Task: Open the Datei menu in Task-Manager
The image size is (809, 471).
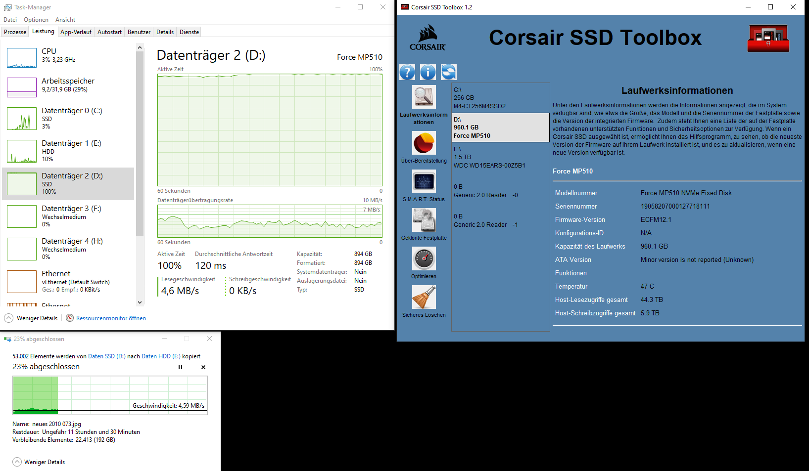Action: tap(10, 20)
